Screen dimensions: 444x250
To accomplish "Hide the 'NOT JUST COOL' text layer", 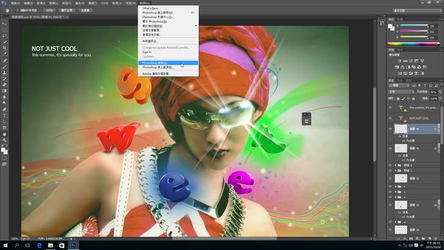I will click(390, 118).
